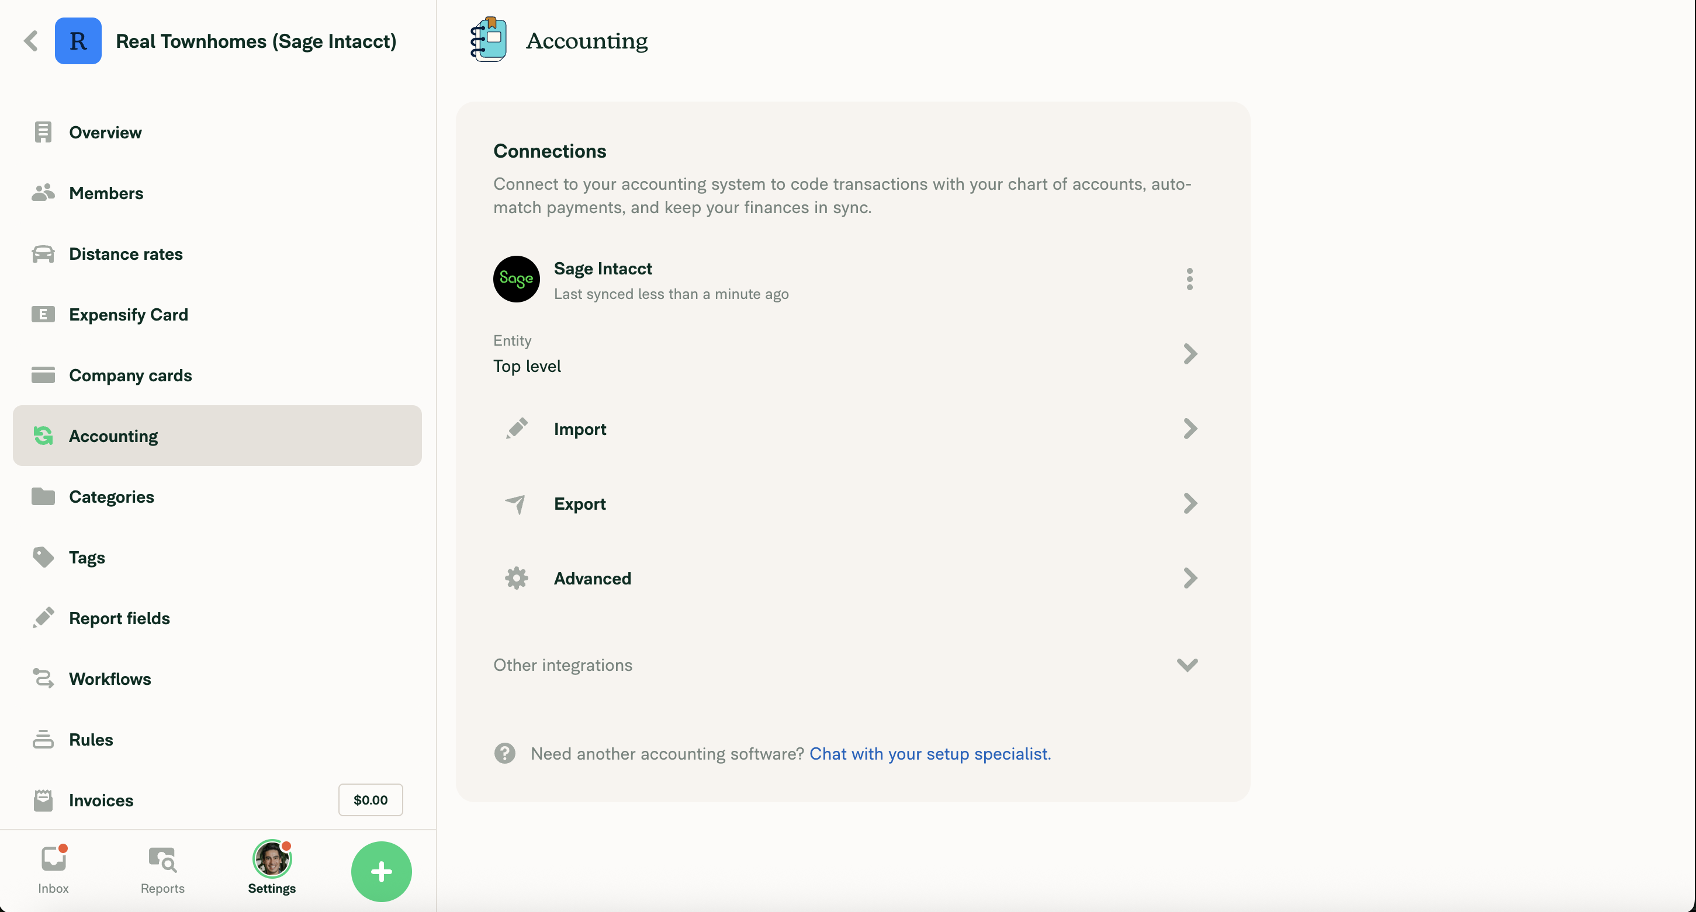The width and height of the screenshot is (1696, 912).
Task: Click the Settings profile avatar
Action: 272,860
